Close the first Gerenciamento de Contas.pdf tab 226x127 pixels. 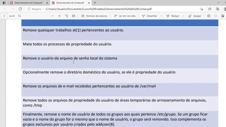[47, 3]
